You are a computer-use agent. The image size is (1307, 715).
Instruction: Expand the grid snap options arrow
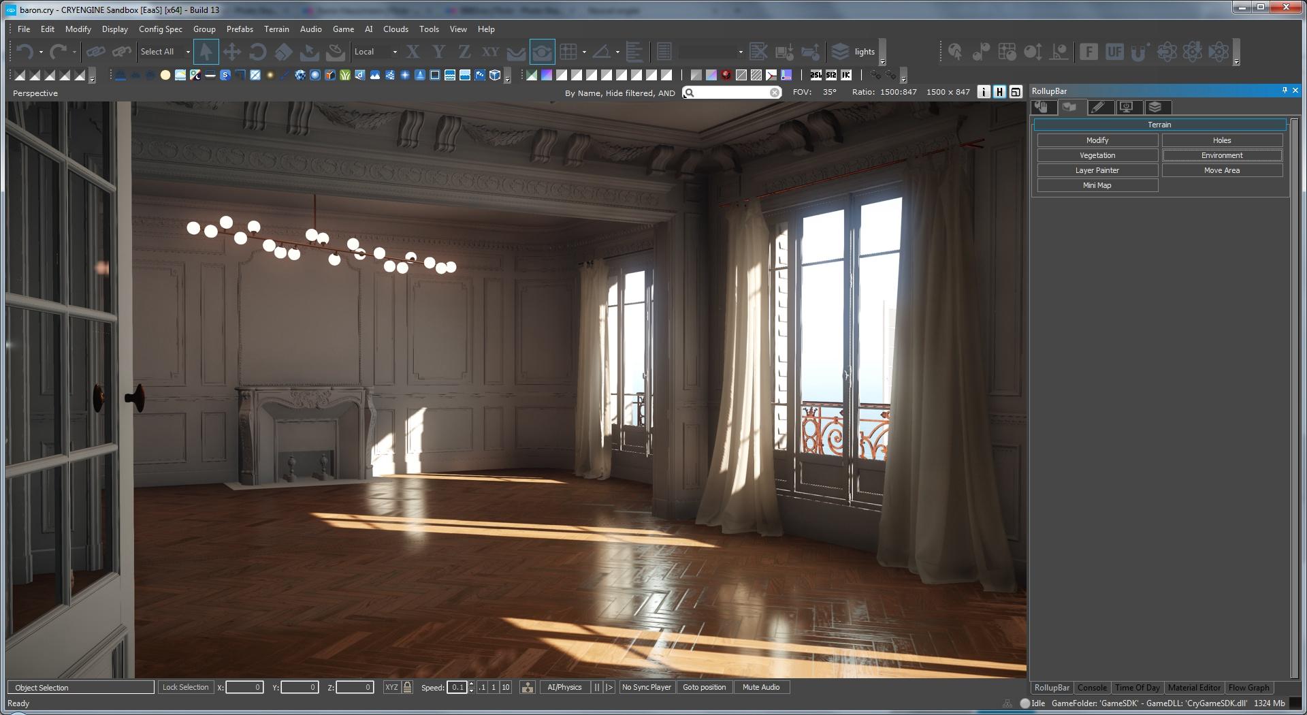[x=584, y=52]
